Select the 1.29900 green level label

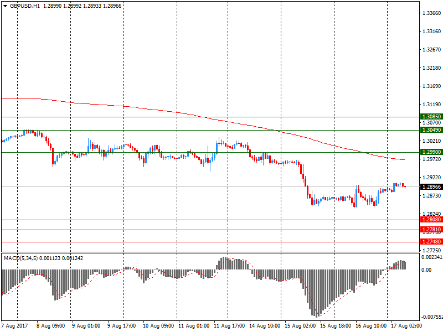(431, 152)
